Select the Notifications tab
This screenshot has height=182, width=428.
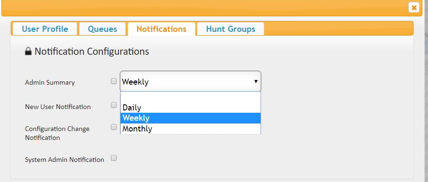(161, 29)
